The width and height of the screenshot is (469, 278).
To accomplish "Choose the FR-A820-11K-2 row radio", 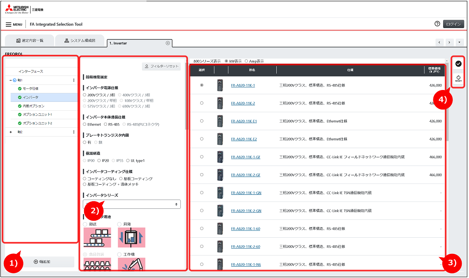I will [x=202, y=103].
